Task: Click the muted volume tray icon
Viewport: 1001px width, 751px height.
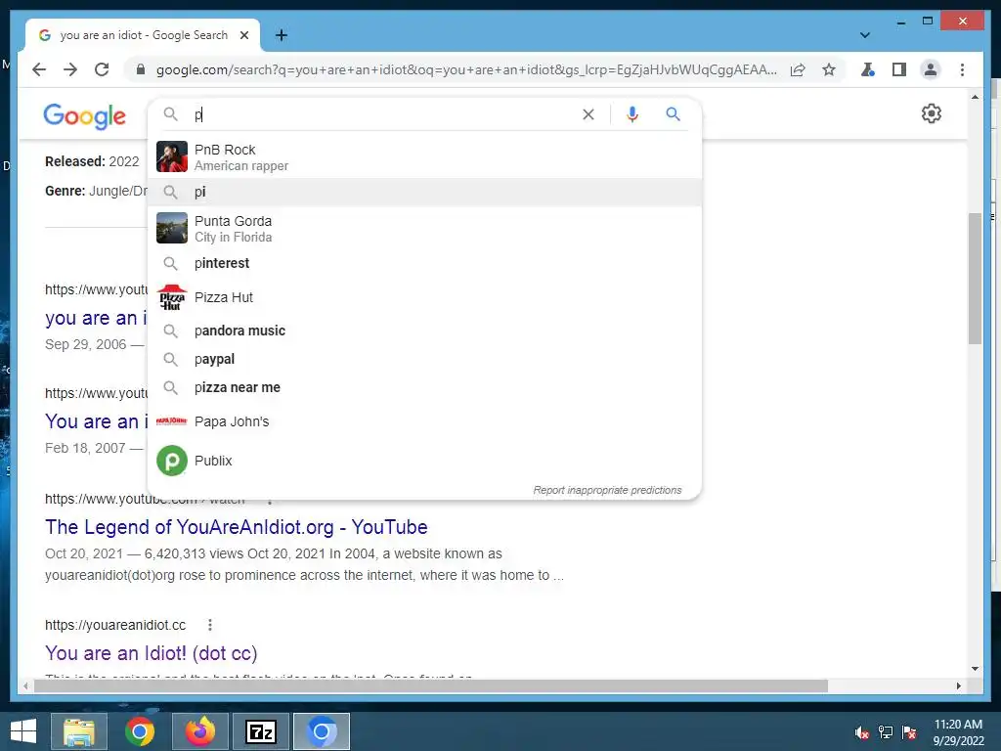Action: (x=862, y=732)
